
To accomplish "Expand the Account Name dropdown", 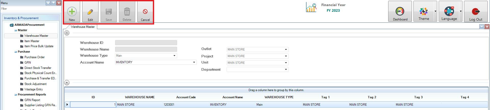I will pyautogui.click(x=194, y=62).
